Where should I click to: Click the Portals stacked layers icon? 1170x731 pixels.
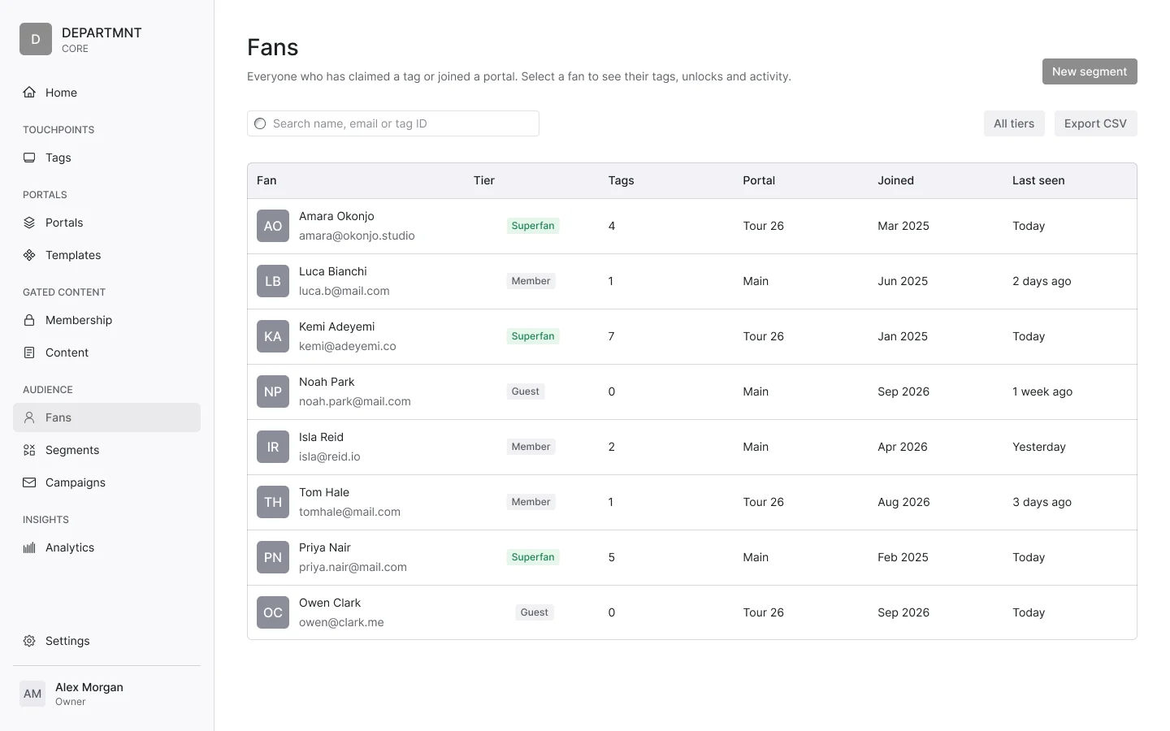point(29,223)
